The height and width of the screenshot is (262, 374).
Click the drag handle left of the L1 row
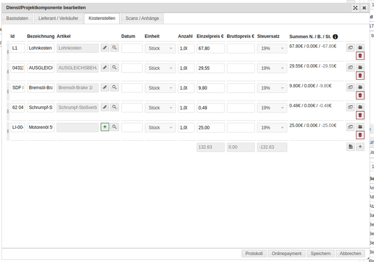(x=7, y=52)
